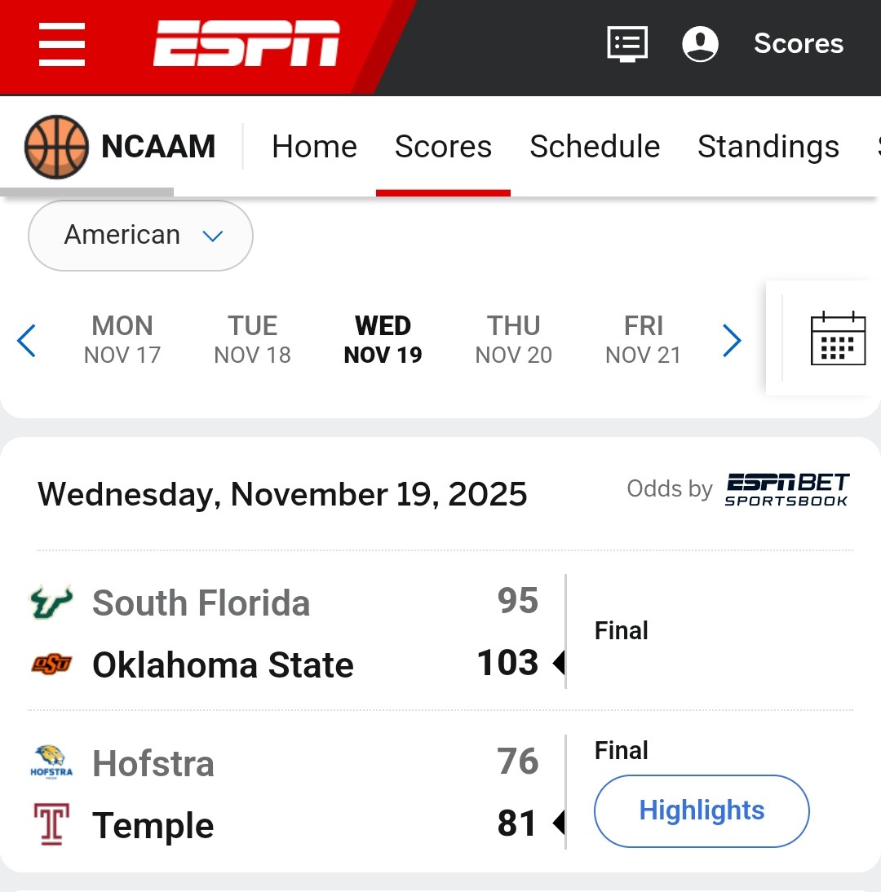Screen dimensions: 881x892
Task: Advance to later dates with right arrow
Action: [732, 341]
